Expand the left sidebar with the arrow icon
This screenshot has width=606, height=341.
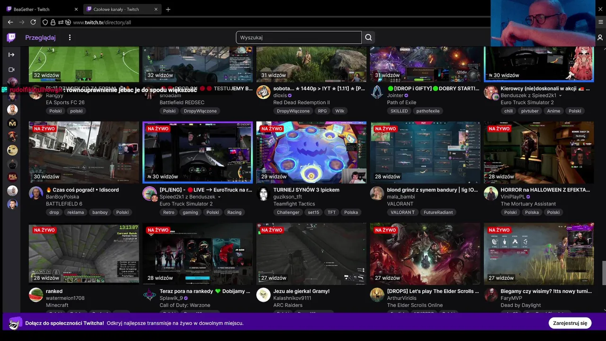[x=12, y=54]
